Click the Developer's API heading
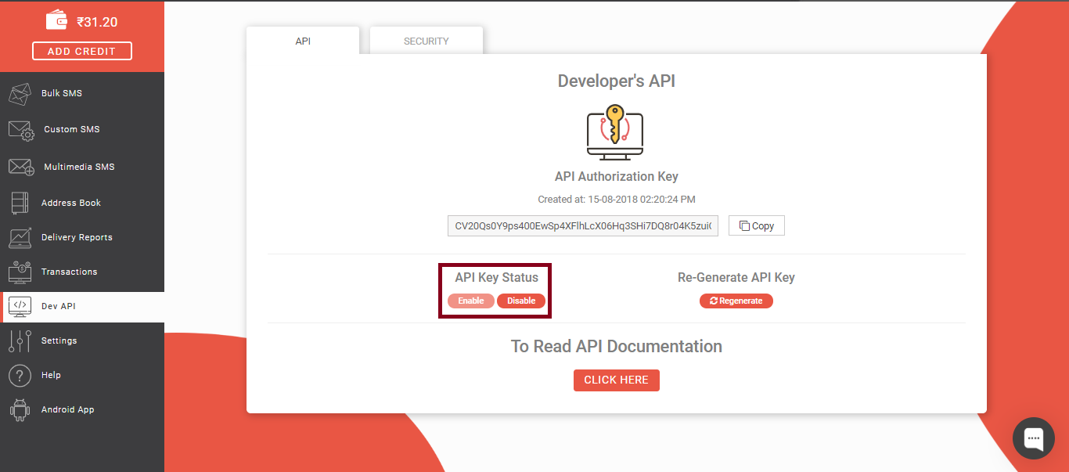This screenshot has width=1069, height=472. coord(617,81)
